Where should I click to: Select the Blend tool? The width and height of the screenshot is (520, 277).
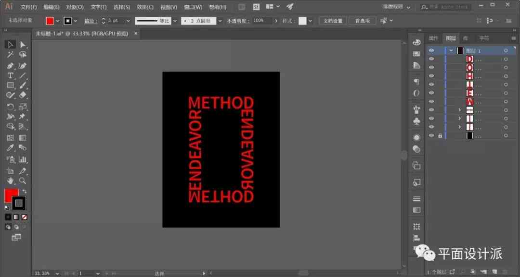23,148
